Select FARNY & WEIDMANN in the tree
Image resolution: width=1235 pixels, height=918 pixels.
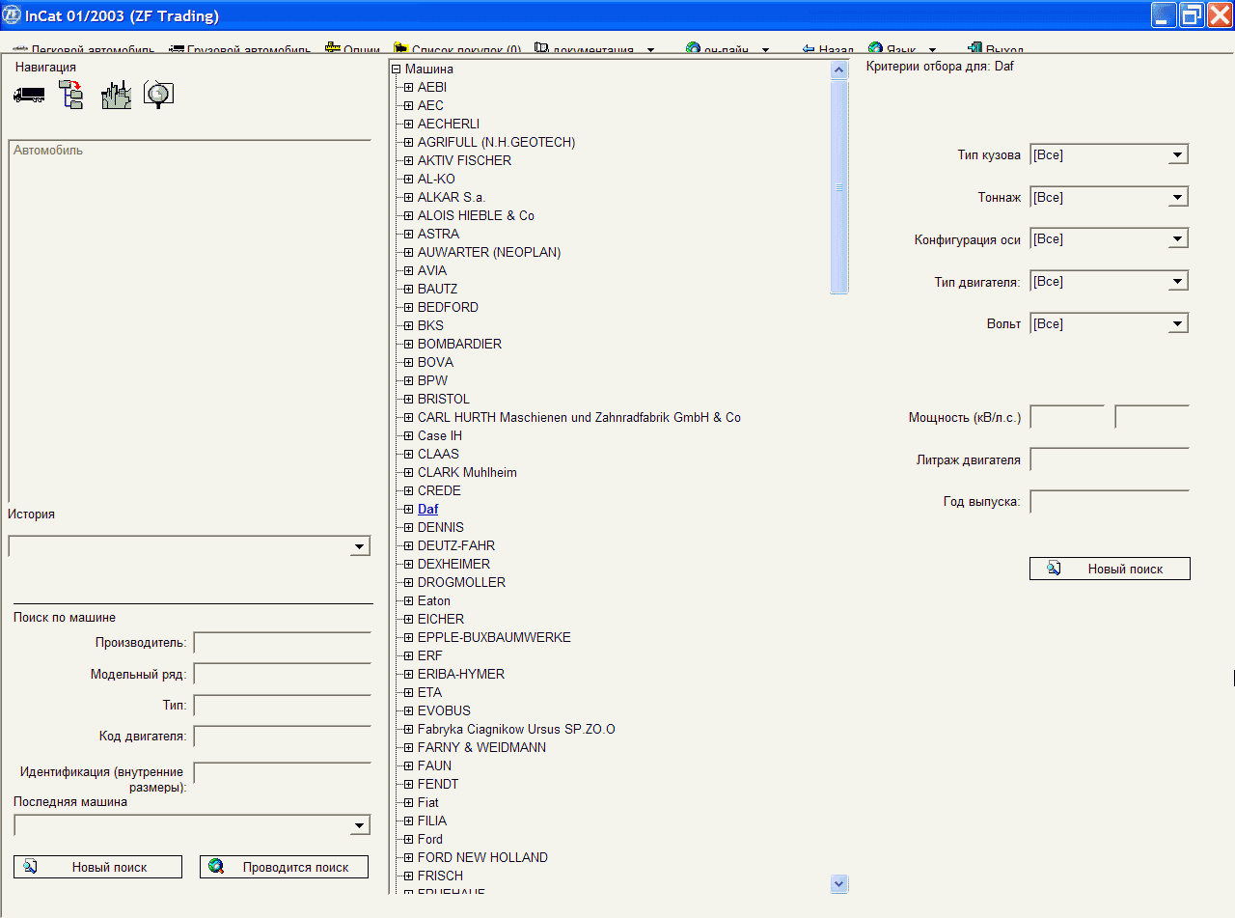481,748
